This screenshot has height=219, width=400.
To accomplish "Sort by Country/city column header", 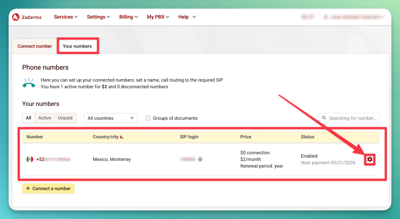I will click(x=106, y=137).
